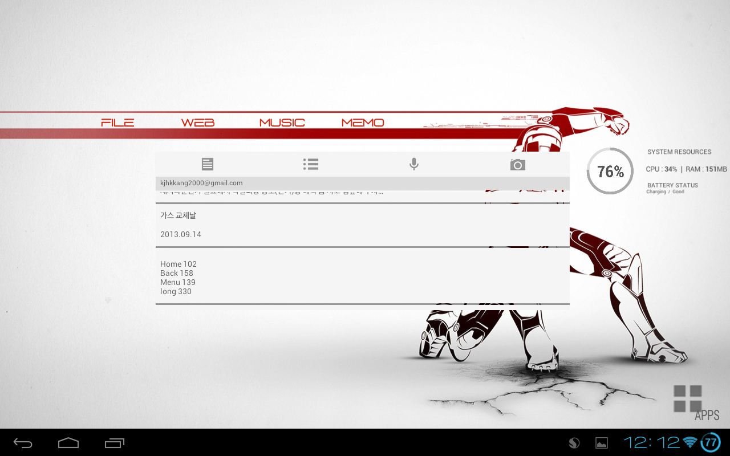Open the APPS drawer grid icon

pyautogui.click(x=688, y=398)
